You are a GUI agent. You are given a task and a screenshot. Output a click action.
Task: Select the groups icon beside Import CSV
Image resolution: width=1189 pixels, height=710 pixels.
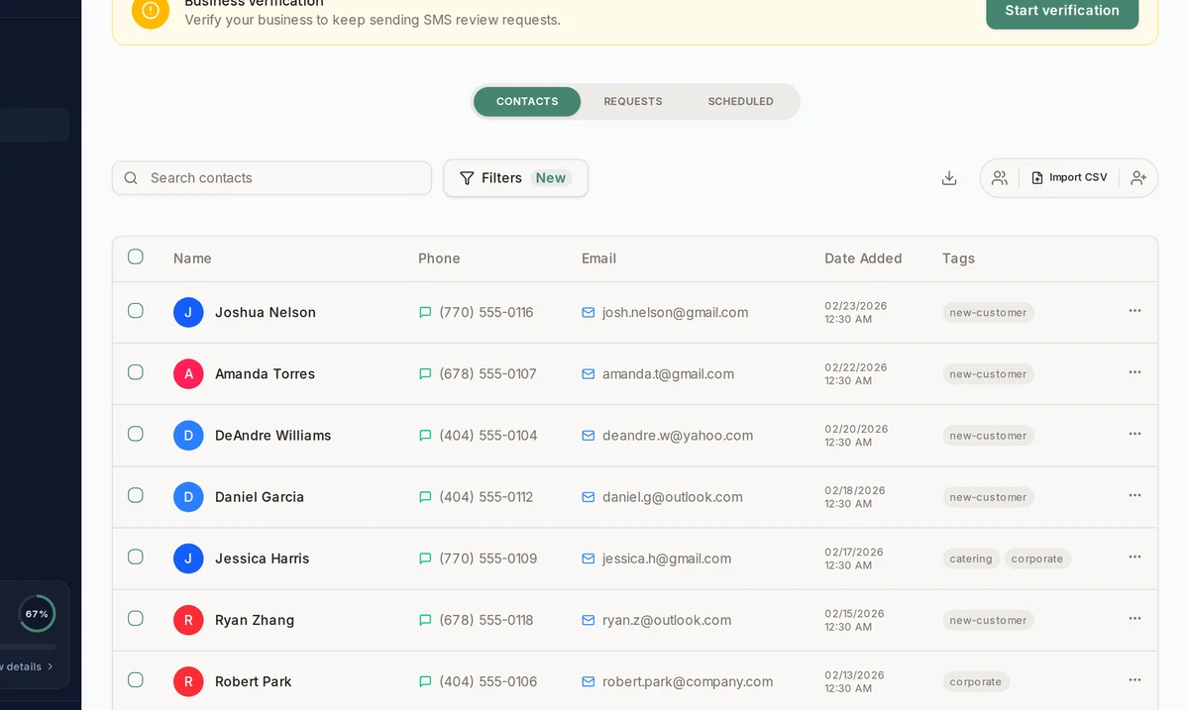[999, 177]
